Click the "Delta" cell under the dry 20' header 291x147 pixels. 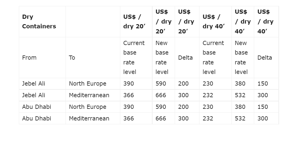(x=185, y=58)
